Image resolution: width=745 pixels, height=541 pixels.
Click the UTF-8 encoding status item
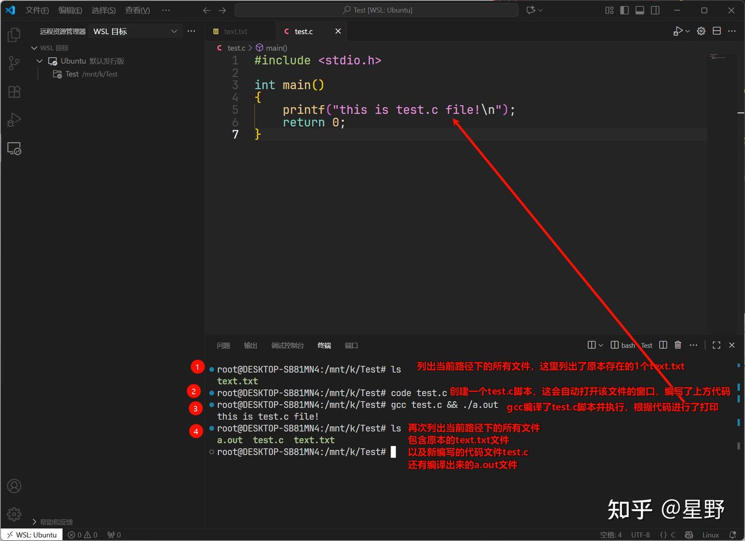pyautogui.click(x=640, y=535)
